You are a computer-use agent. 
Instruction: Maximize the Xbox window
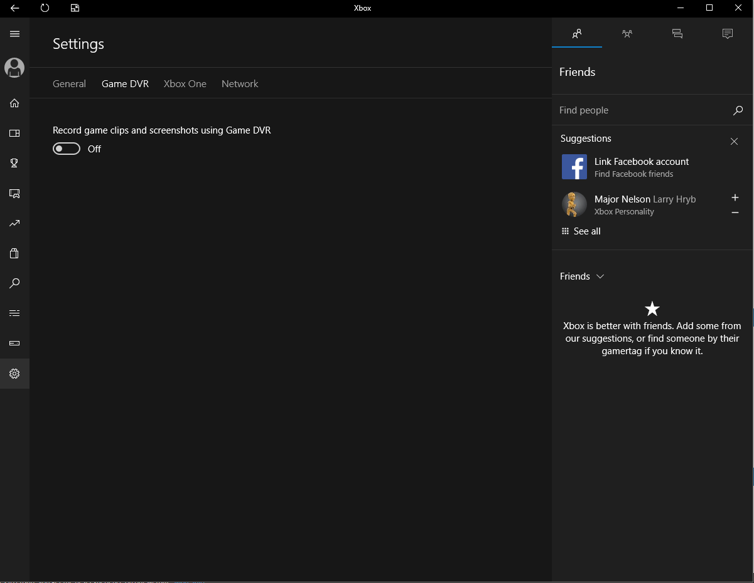point(709,8)
